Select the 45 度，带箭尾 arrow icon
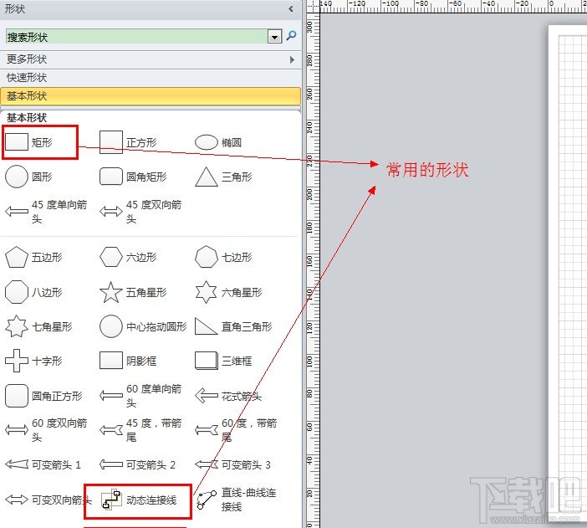Viewport: 587px width, 528px height. (111, 430)
